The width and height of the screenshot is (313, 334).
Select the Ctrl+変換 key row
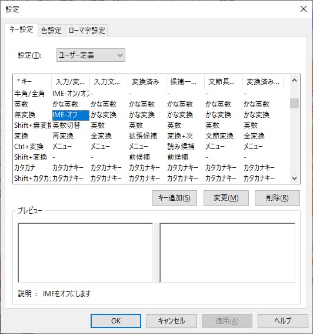[x=29, y=147]
